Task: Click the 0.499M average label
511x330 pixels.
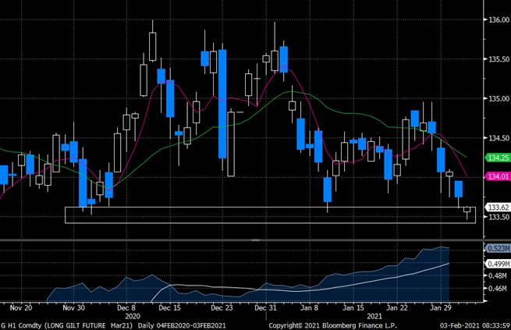Action: tap(498, 264)
